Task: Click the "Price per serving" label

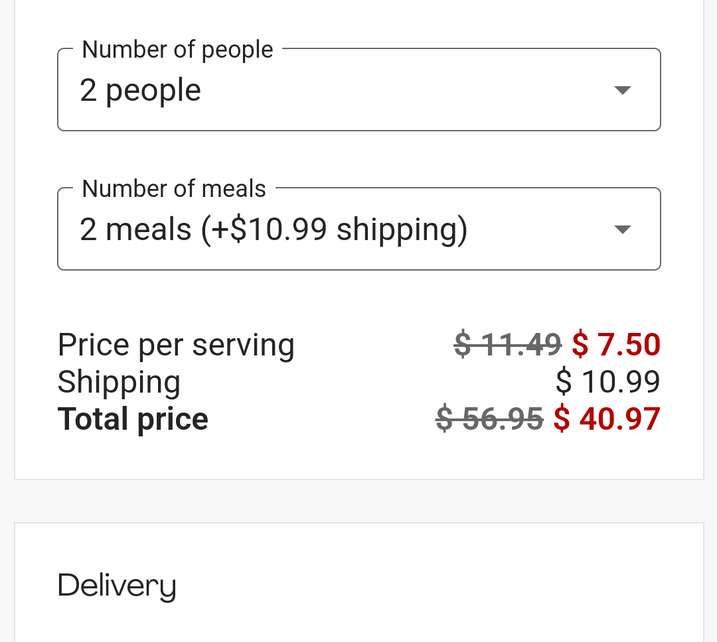Action: coord(176,345)
